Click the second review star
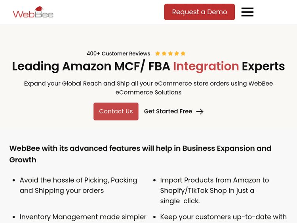297x223 pixels. 164,53
